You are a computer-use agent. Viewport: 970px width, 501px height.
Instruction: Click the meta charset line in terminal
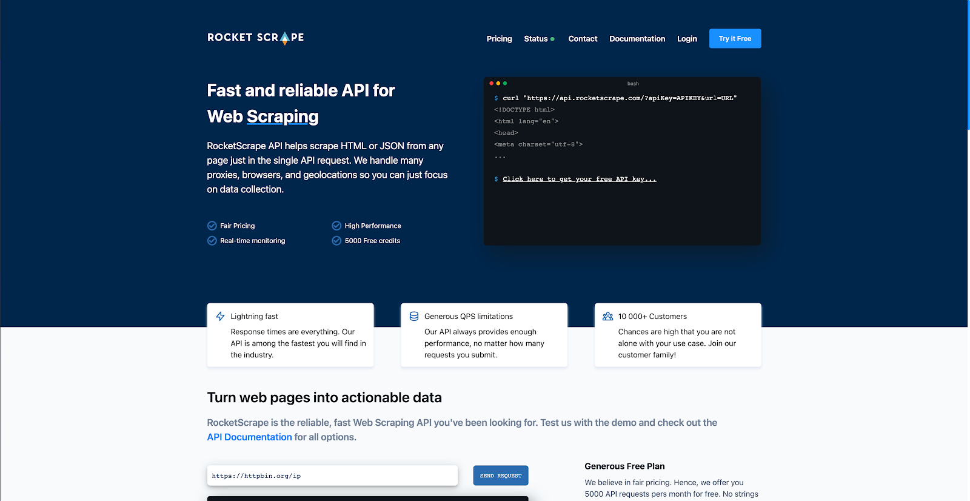(x=538, y=144)
